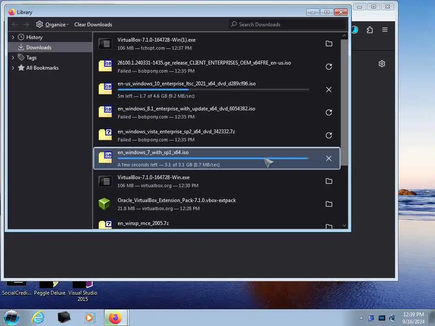This screenshot has height=326, width=435.
Task: Click the volume icon in system tray
Action: pos(392,318)
